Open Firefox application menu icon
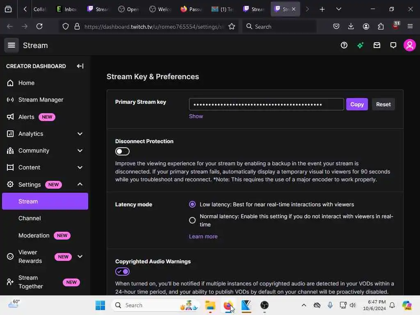 point(410,26)
